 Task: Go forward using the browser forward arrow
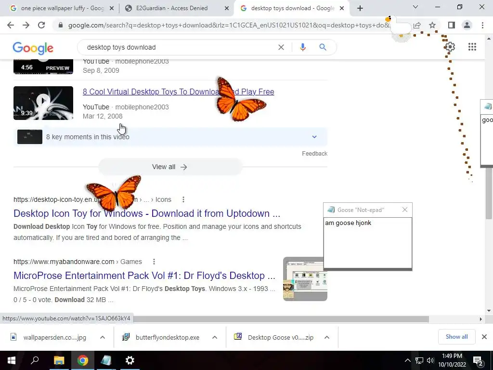26,25
